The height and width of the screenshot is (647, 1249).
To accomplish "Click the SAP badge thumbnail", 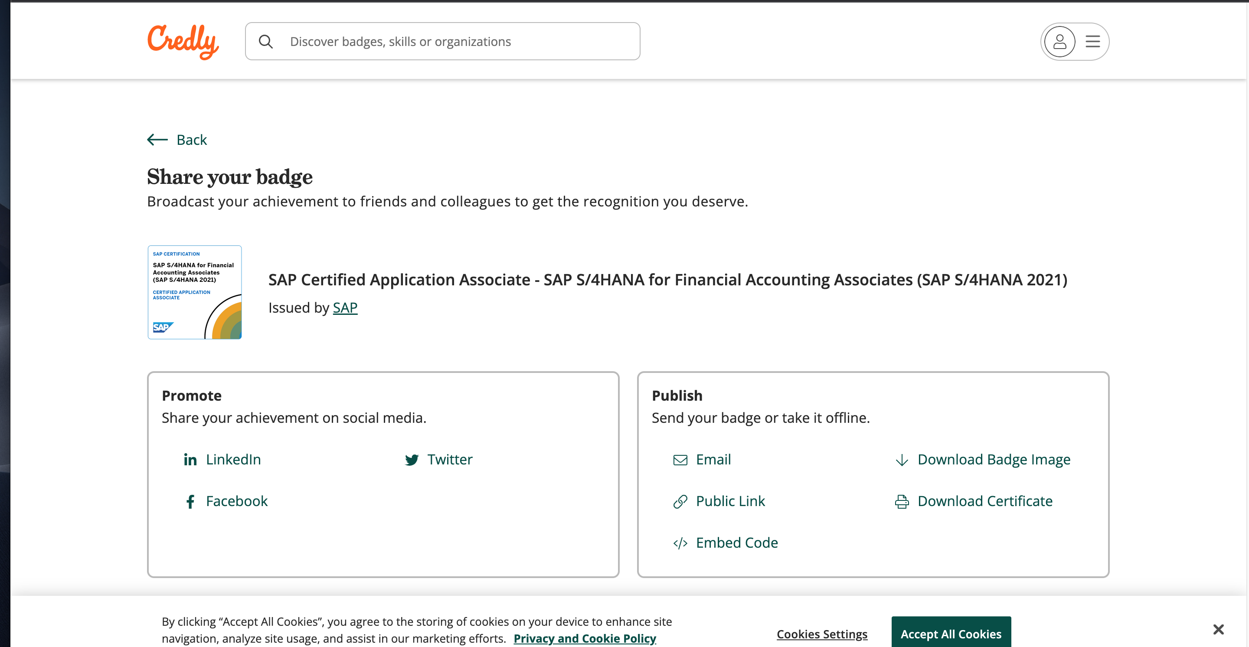I will (194, 292).
